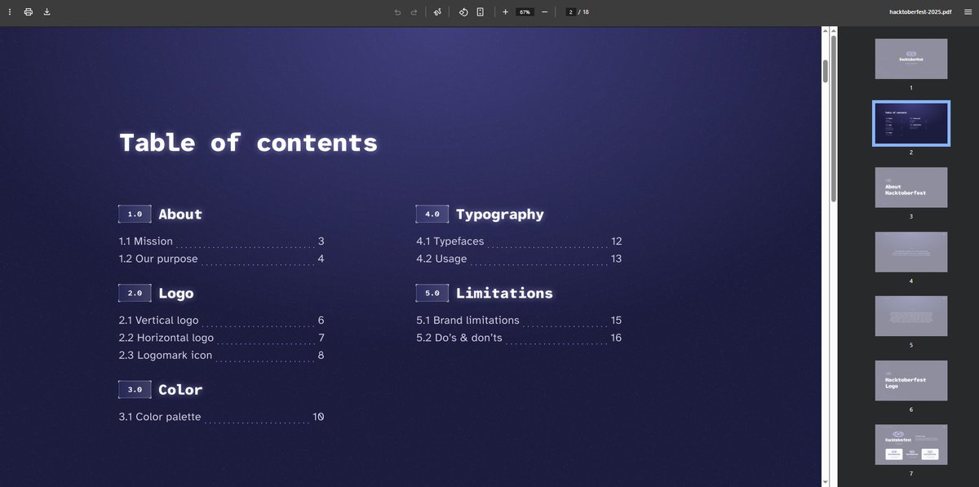The height and width of the screenshot is (487, 979).
Task: Click the hacktoberfest-2025.pdf title
Action: (920, 12)
